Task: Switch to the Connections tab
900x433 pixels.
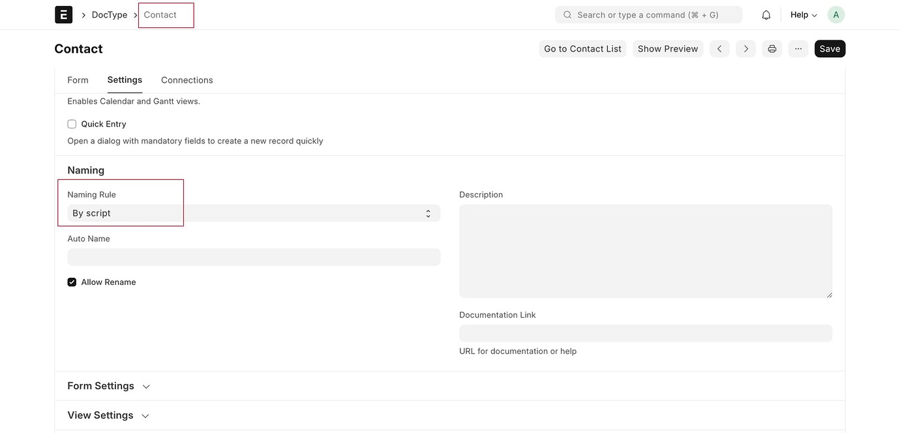Action: click(187, 79)
